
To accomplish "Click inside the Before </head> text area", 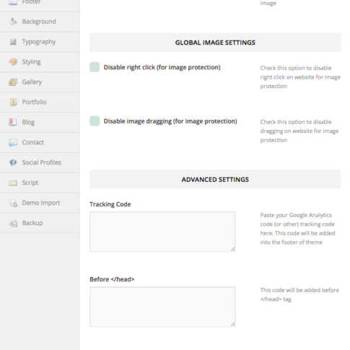I will click(162, 307).
